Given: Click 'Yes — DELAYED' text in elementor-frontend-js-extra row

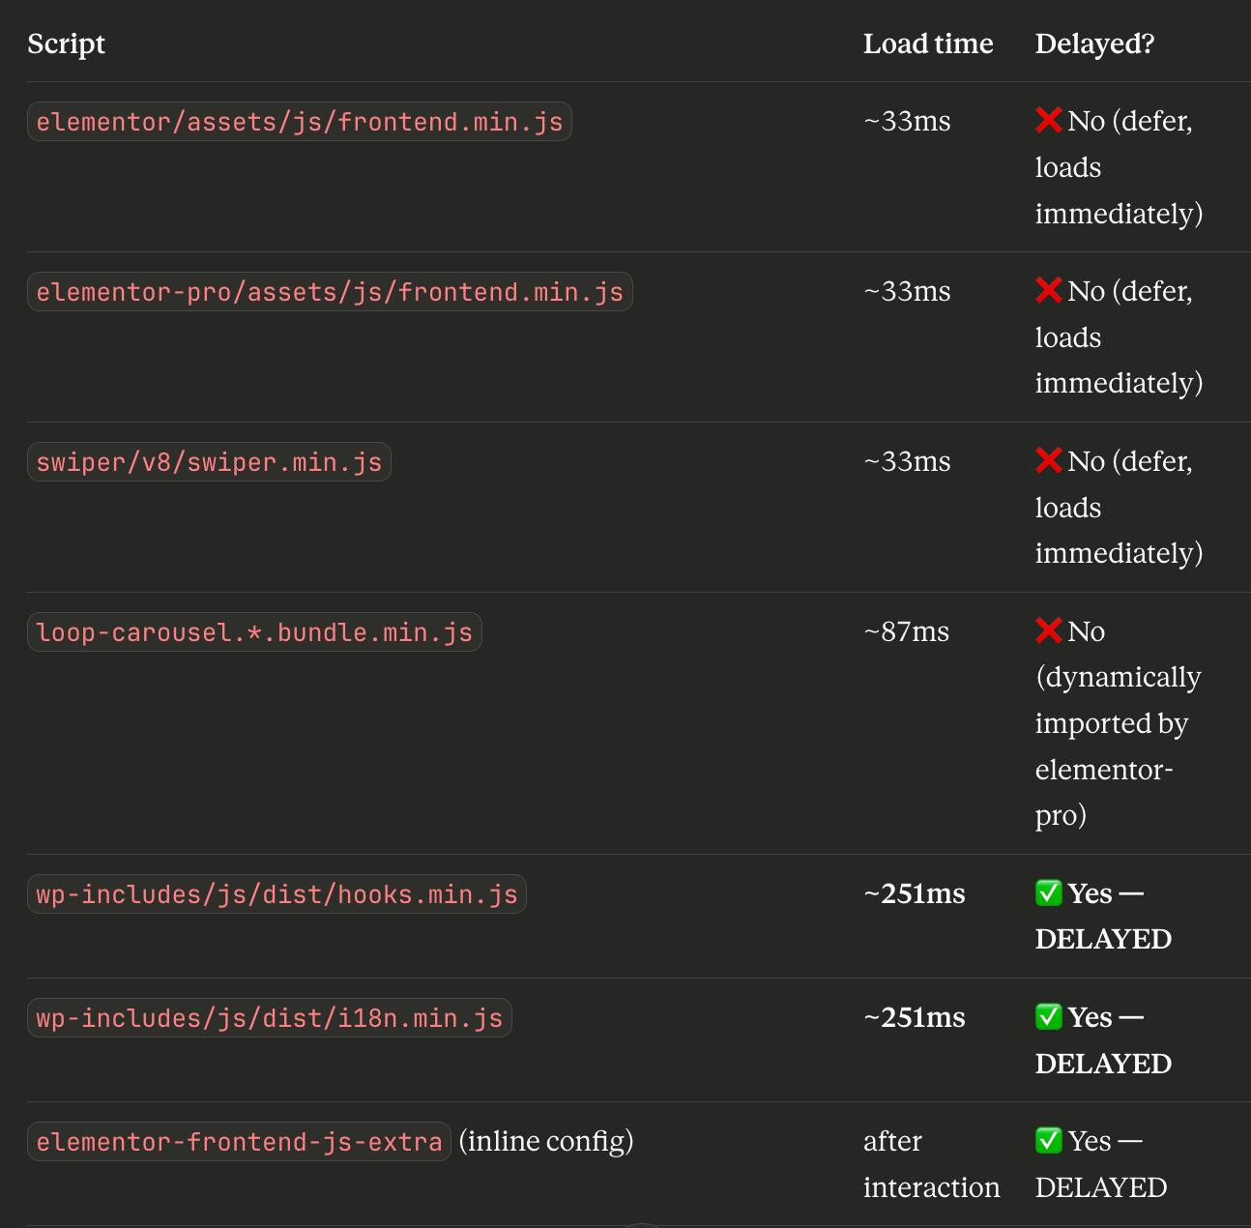Looking at the screenshot, I should (x=1101, y=1164).
